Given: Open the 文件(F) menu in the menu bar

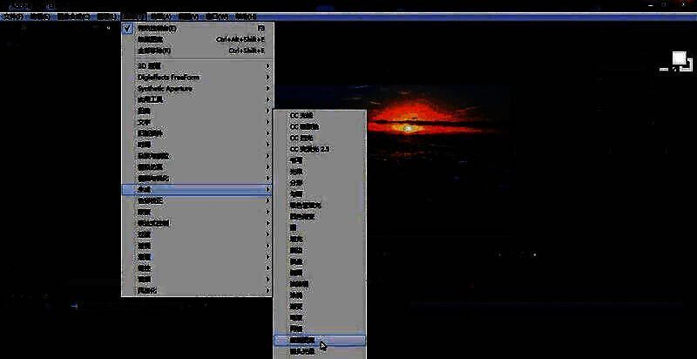Looking at the screenshot, I should pos(15,17).
